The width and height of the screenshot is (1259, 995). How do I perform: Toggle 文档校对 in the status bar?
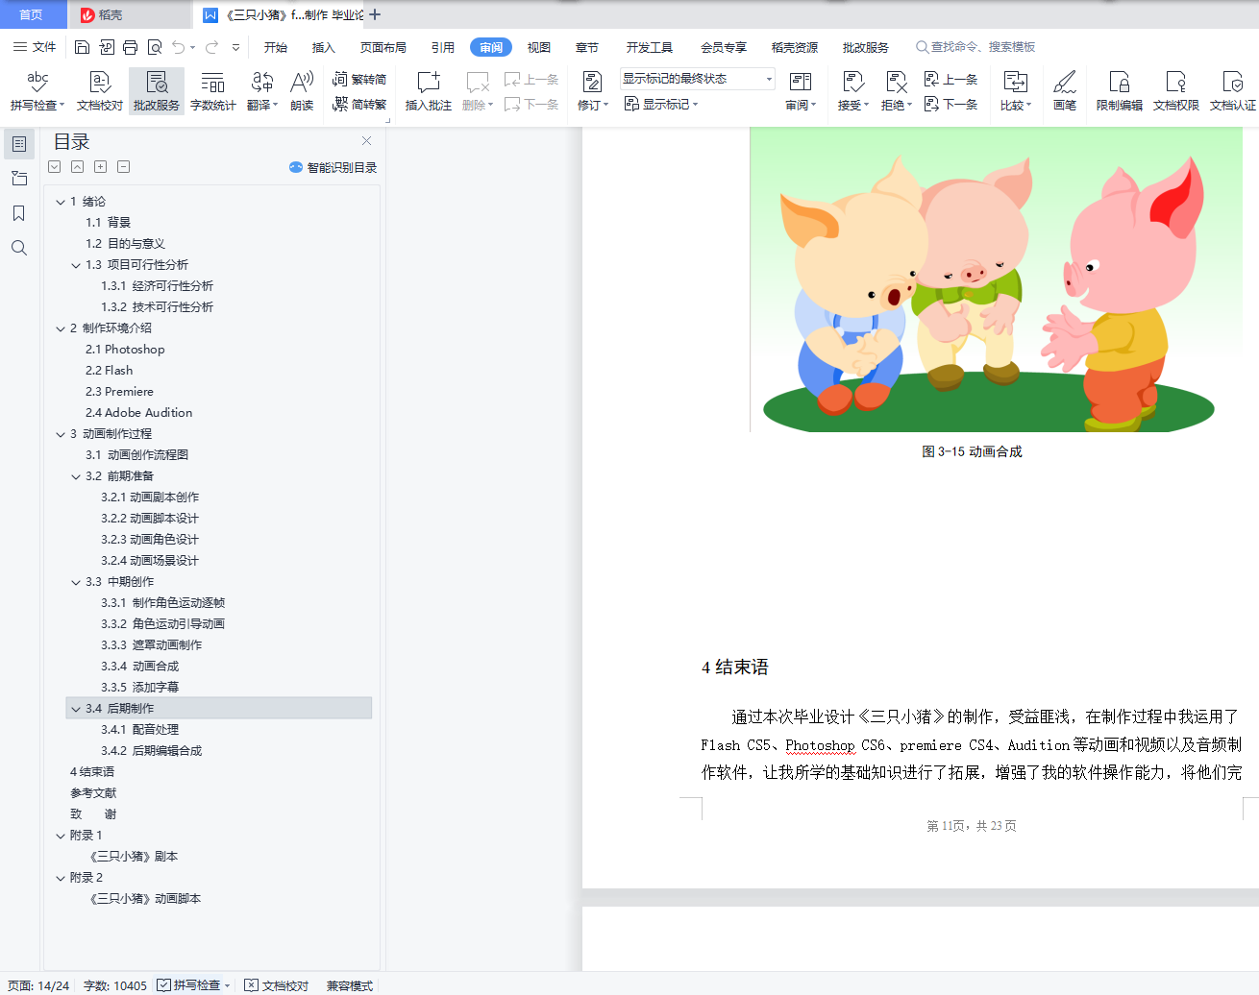tap(277, 985)
